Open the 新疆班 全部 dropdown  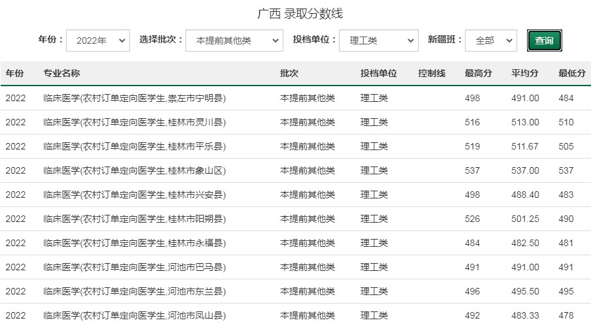490,40
